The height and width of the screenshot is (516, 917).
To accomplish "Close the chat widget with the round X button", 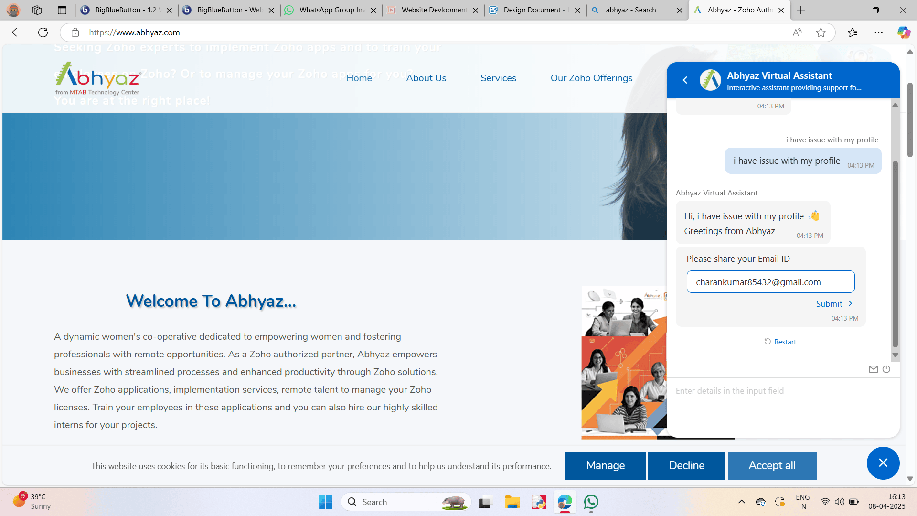I will 883,463.
